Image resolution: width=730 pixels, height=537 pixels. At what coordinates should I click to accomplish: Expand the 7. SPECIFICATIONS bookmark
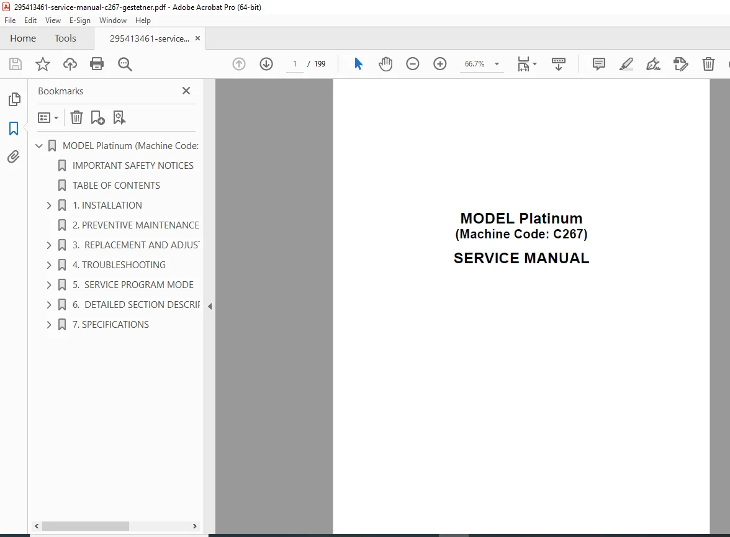coord(49,325)
